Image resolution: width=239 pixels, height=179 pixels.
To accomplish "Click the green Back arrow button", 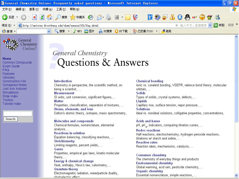I will tap(5, 17).
